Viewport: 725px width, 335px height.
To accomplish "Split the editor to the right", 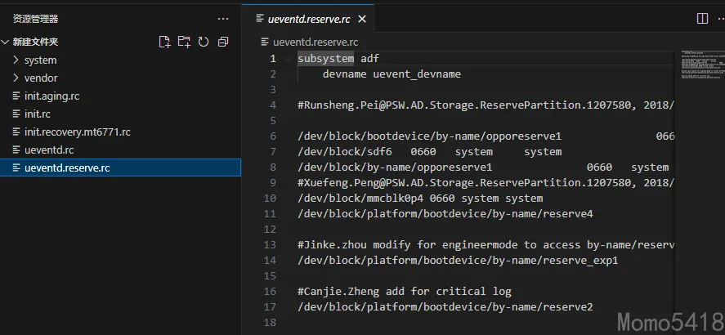I will click(x=702, y=18).
